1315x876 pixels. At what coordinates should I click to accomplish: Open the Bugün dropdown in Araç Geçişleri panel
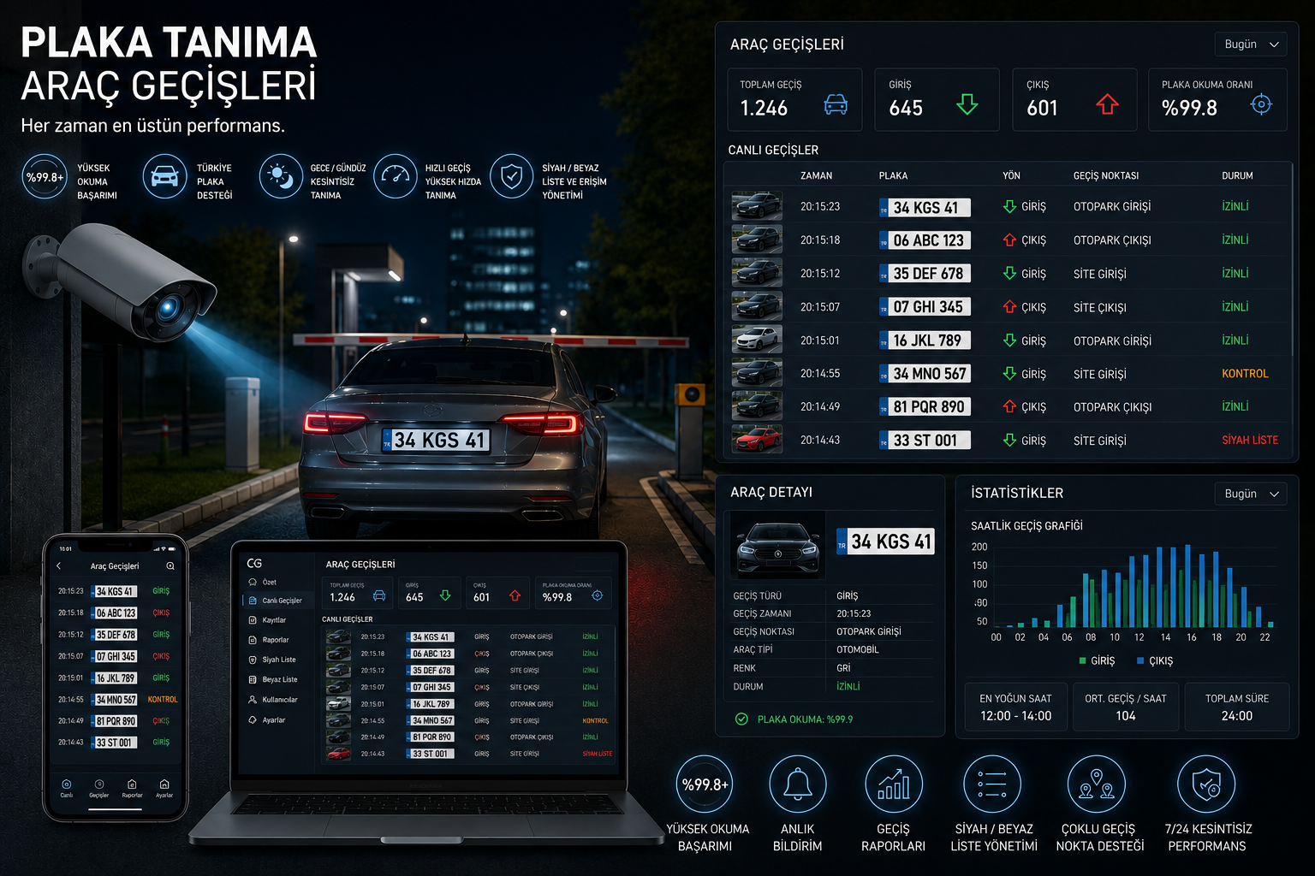tap(1251, 44)
